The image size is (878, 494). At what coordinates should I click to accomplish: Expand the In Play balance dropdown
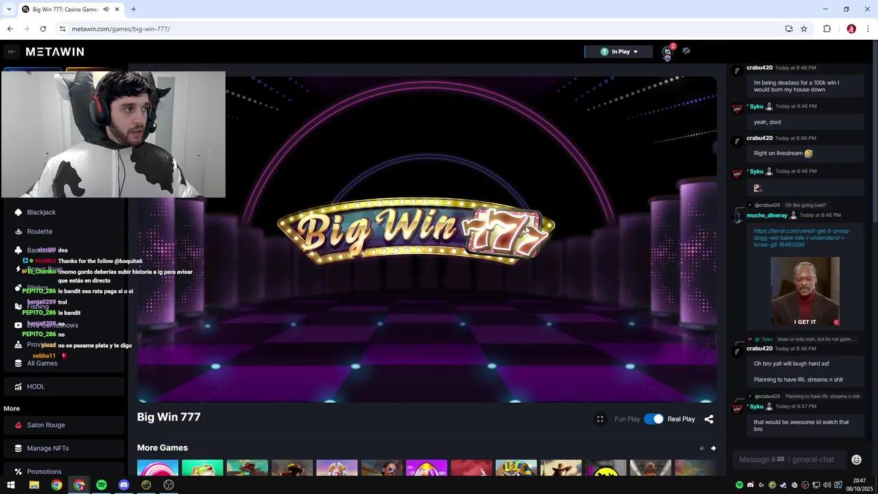[x=619, y=51]
